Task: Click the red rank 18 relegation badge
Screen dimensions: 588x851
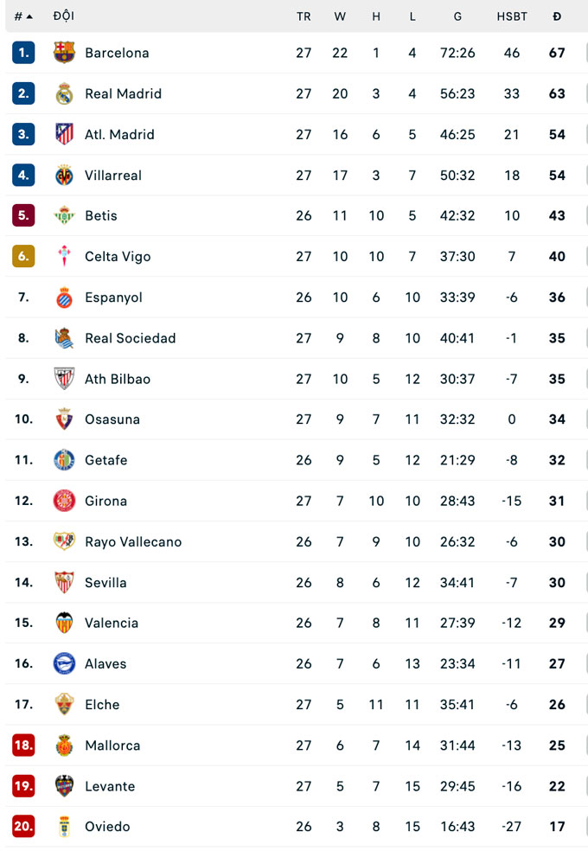Action: coord(23,745)
